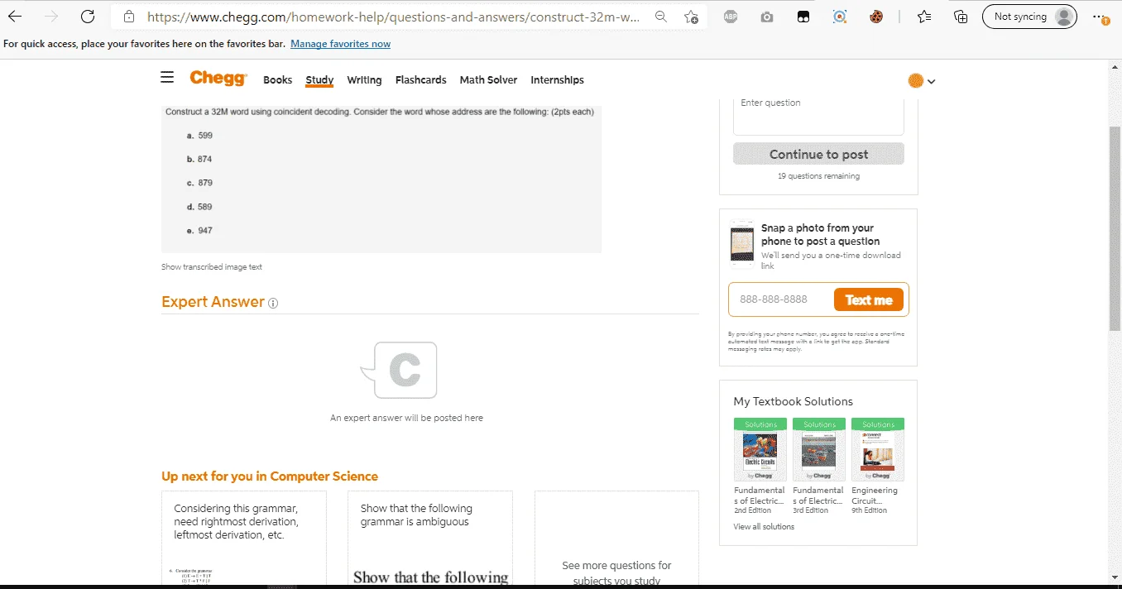The width and height of the screenshot is (1122, 589).
Task: Click 'My Textbook Solutions' heading
Action: [793, 401]
